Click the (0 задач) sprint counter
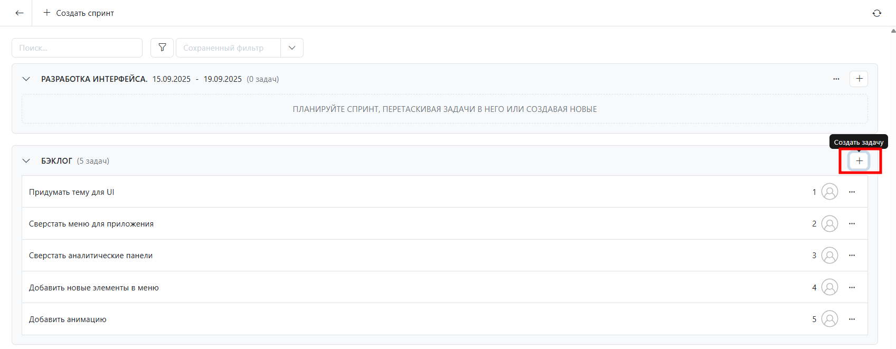Viewport: 896px width, 349px height. point(262,79)
